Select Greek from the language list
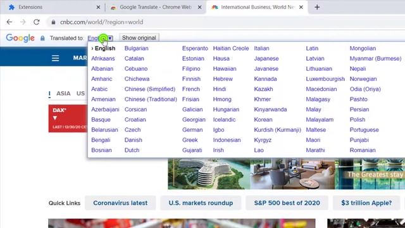The width and height of the screenshot is (405, 228). click(190, 140)
